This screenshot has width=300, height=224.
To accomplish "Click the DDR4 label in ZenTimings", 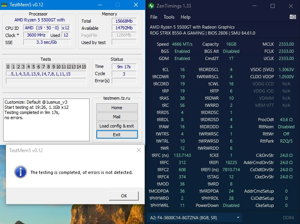I will pyautogui.click(x=289, y=218).
